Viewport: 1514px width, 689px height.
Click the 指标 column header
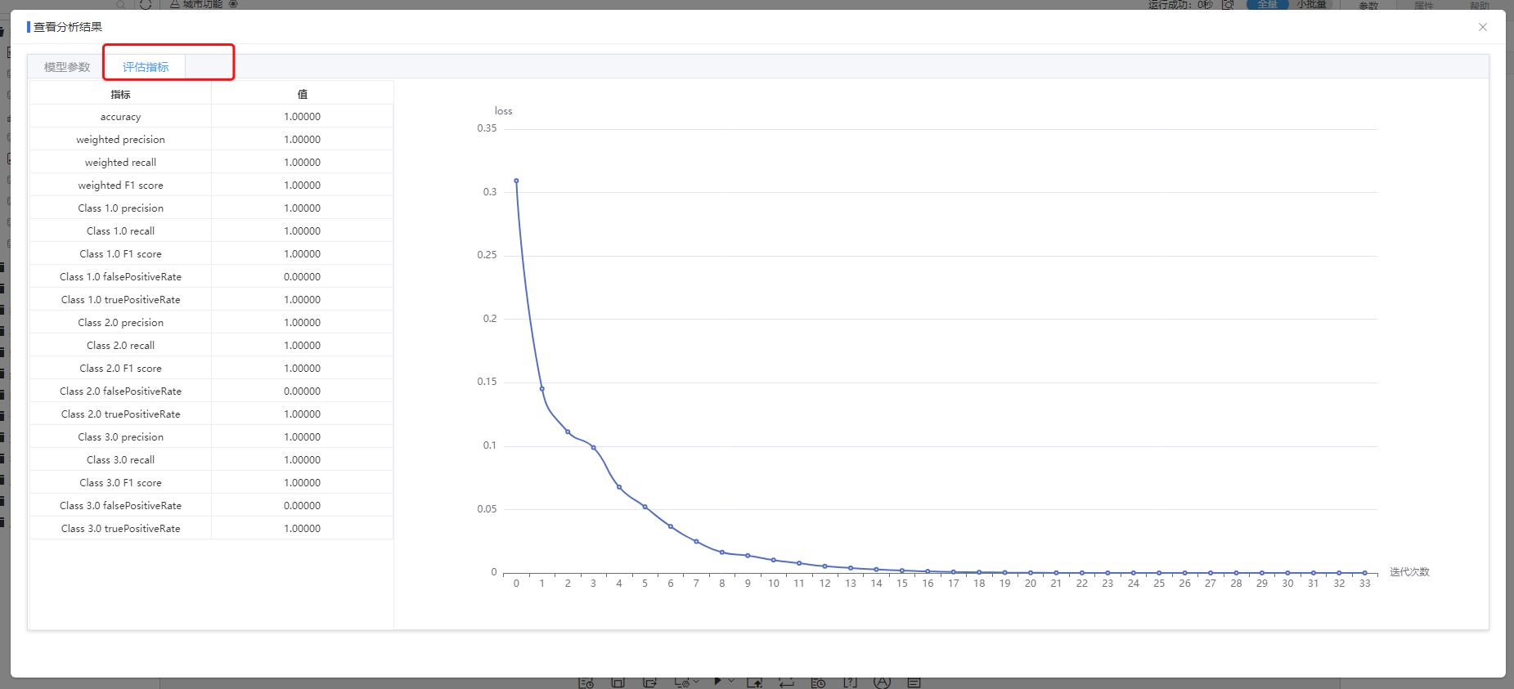[x=120, y=94]
